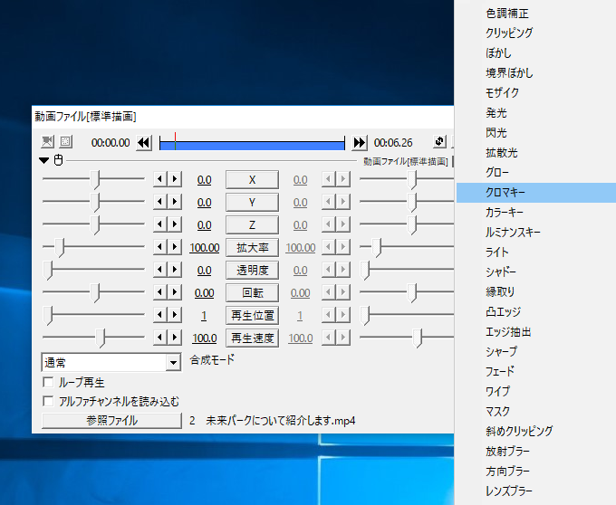The image size is (616, 505).
Task: Select レンズブラー from filter menu
Action: point(534,491)
